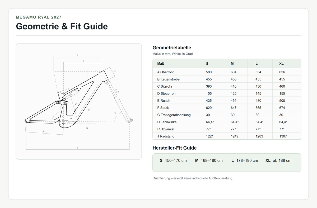Screen dimensions: 317x208
Task: Click the MEGAMO RYAL 2027 label
Action: pyautogui.click(x=39, y=17)
